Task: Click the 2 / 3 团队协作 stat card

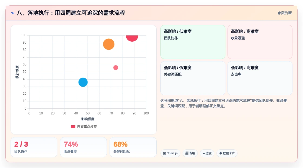Action: coord(34,147)
